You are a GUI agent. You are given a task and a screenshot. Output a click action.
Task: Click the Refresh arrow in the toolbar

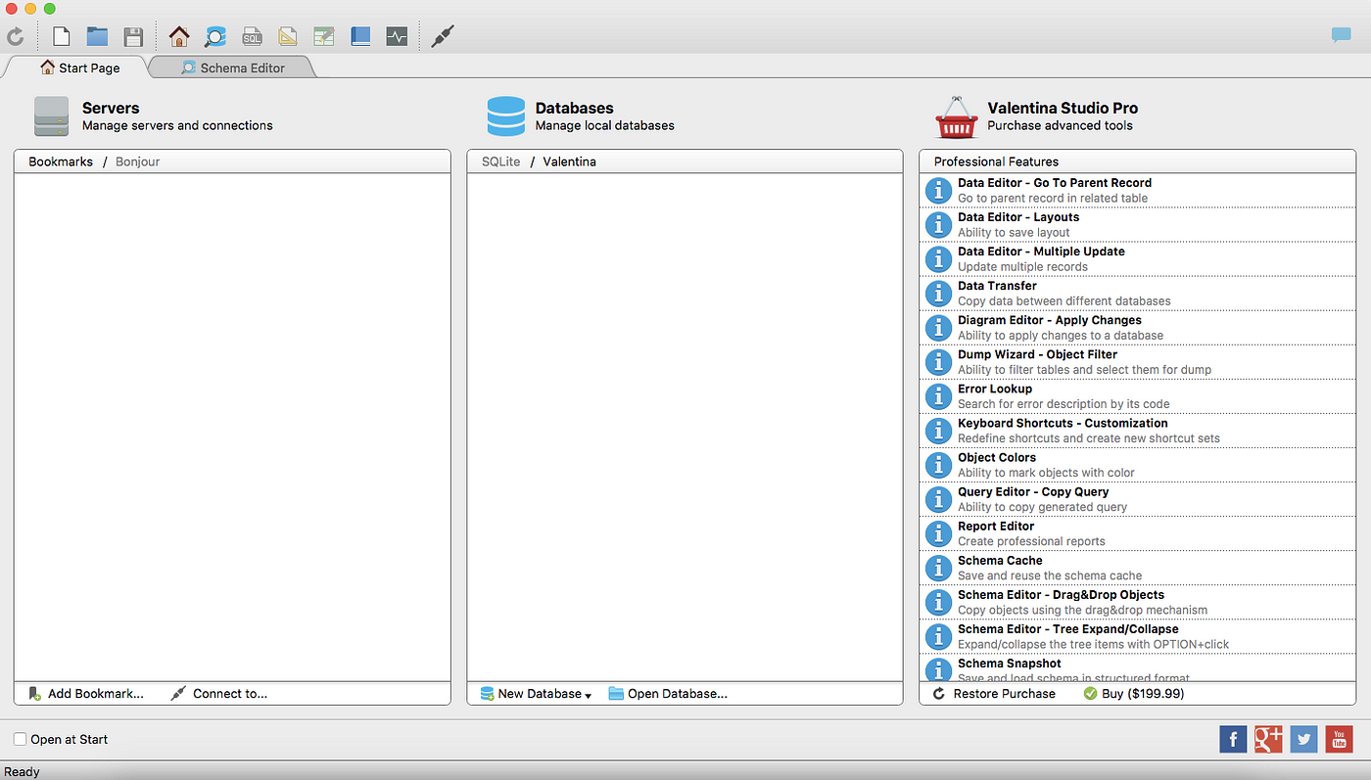(15, 37)
